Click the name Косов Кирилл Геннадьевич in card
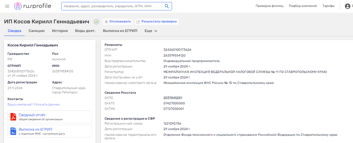Screen dimensions: 353x143 click(x=33, y=45)
